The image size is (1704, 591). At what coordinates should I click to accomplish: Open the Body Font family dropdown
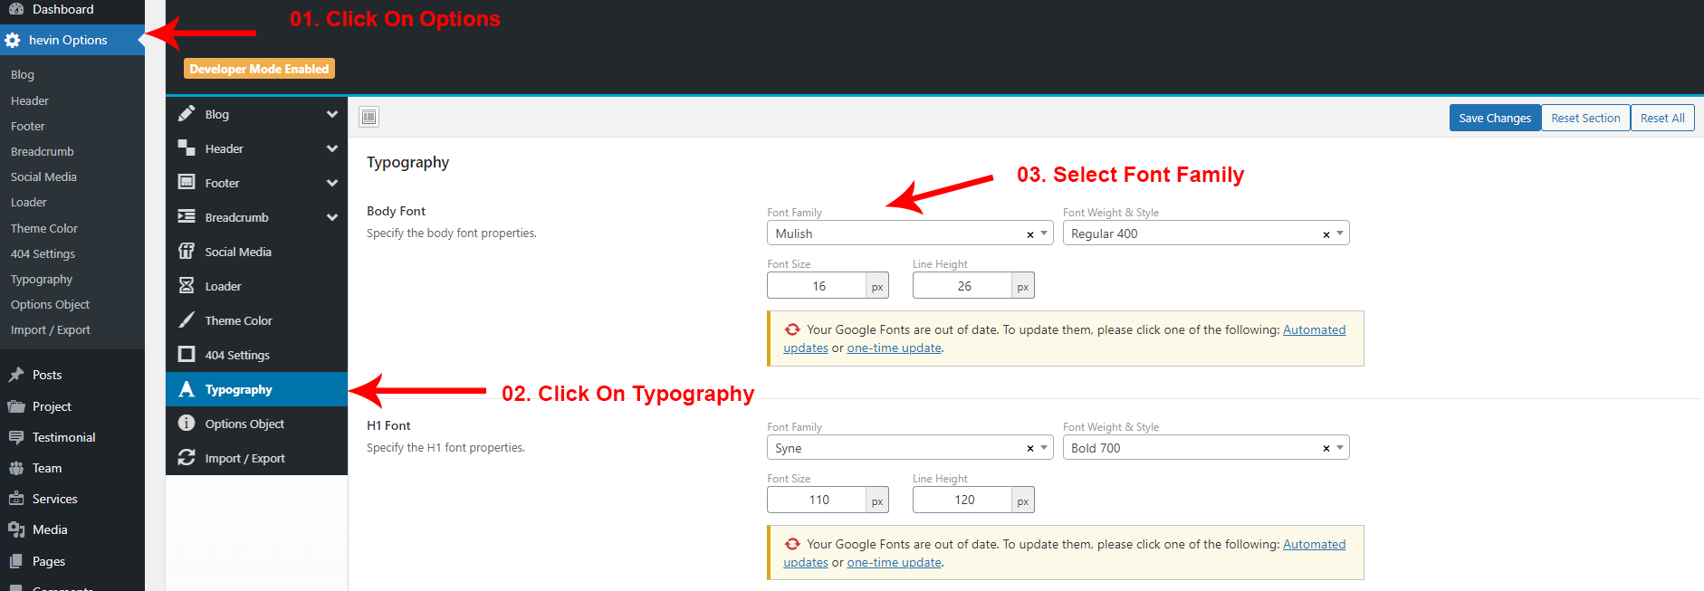click(x=1044, y=234)
